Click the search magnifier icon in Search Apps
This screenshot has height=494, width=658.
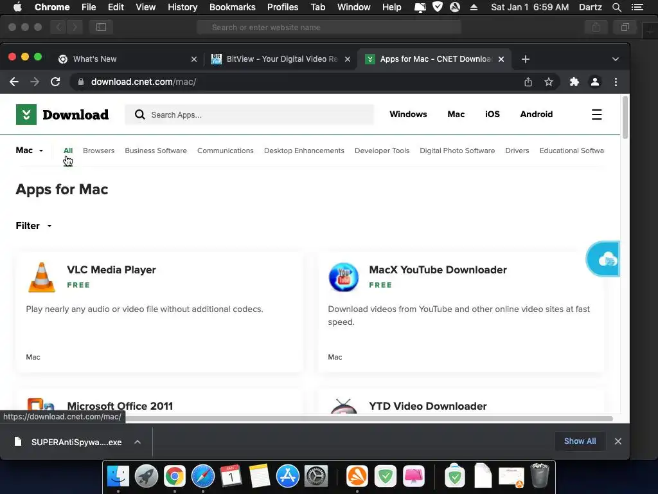(x=139, y=114)
